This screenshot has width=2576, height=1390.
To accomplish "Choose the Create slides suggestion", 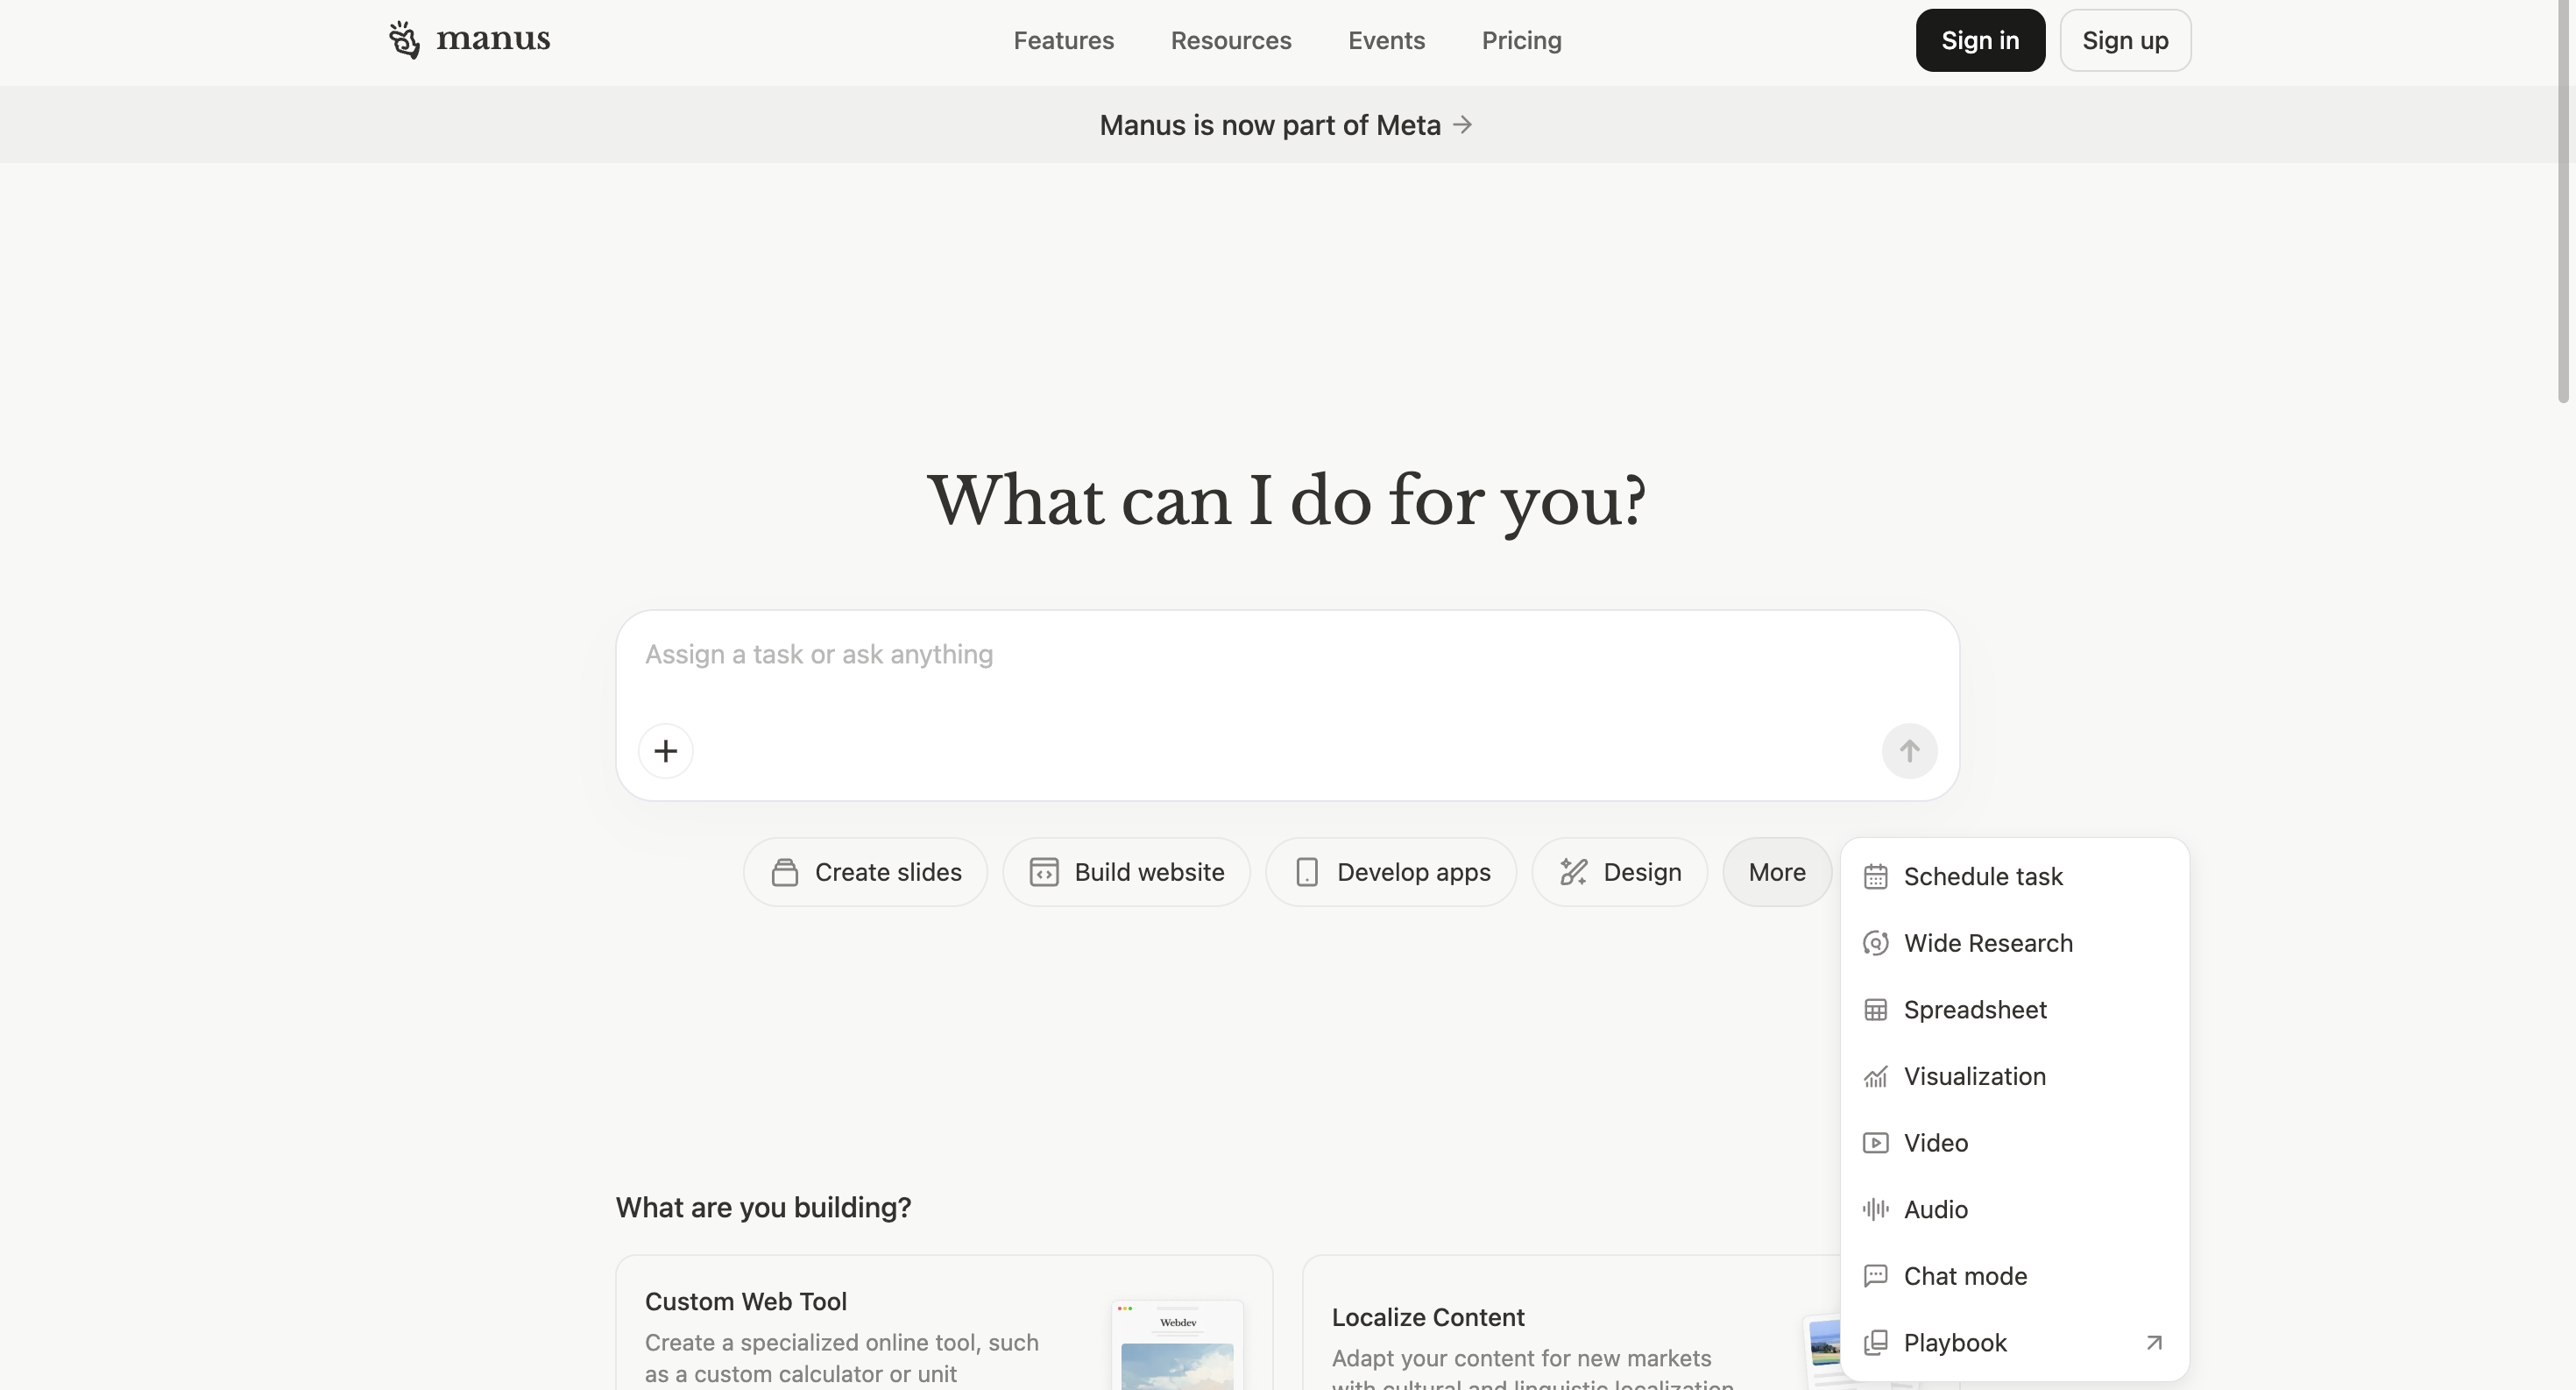I will coord(865,873).
